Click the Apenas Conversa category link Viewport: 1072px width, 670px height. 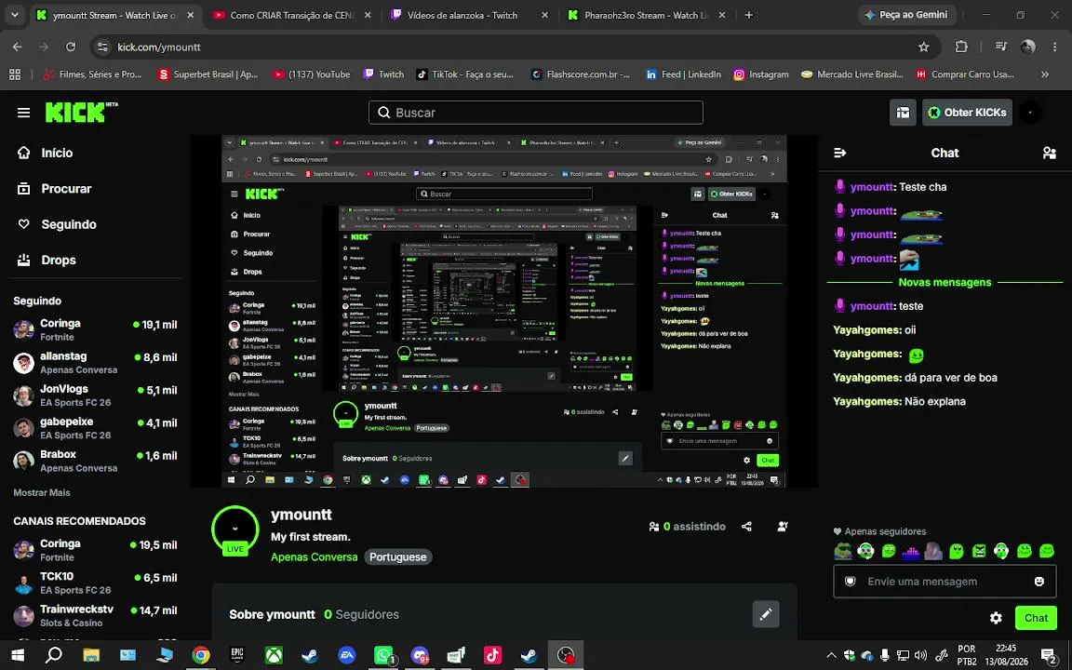[x=314, y=557]
